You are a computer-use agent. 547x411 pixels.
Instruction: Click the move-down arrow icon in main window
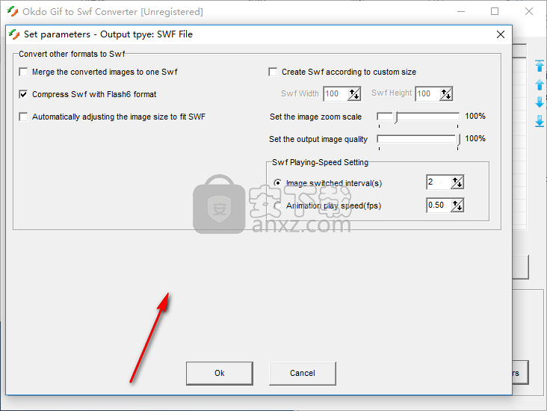coord(540,102)
